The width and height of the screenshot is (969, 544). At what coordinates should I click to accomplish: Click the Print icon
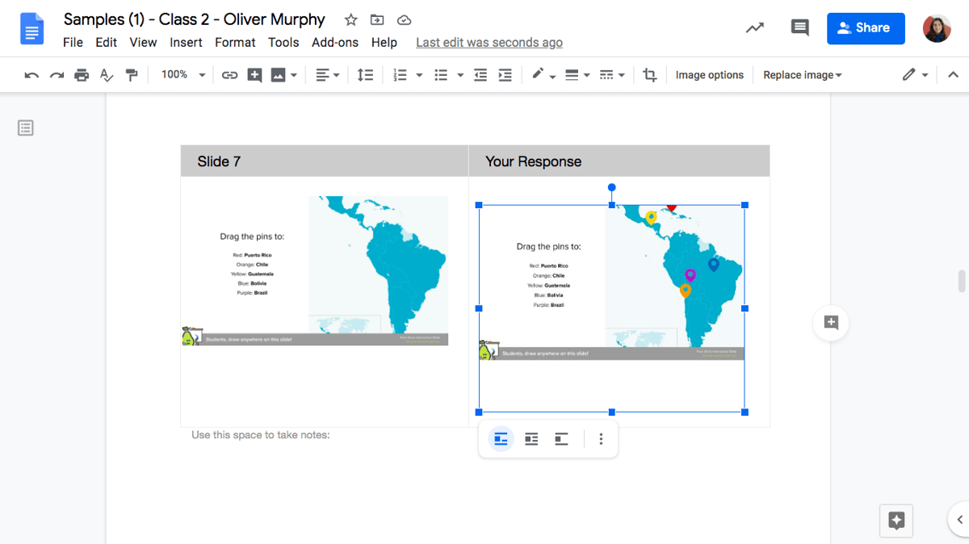click(81, 74)
